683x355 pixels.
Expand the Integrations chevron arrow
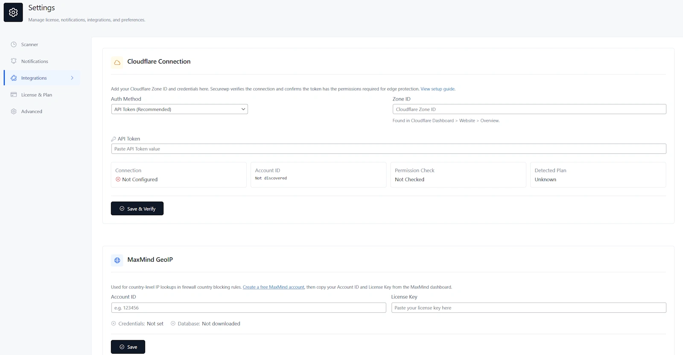click(72, 78)
